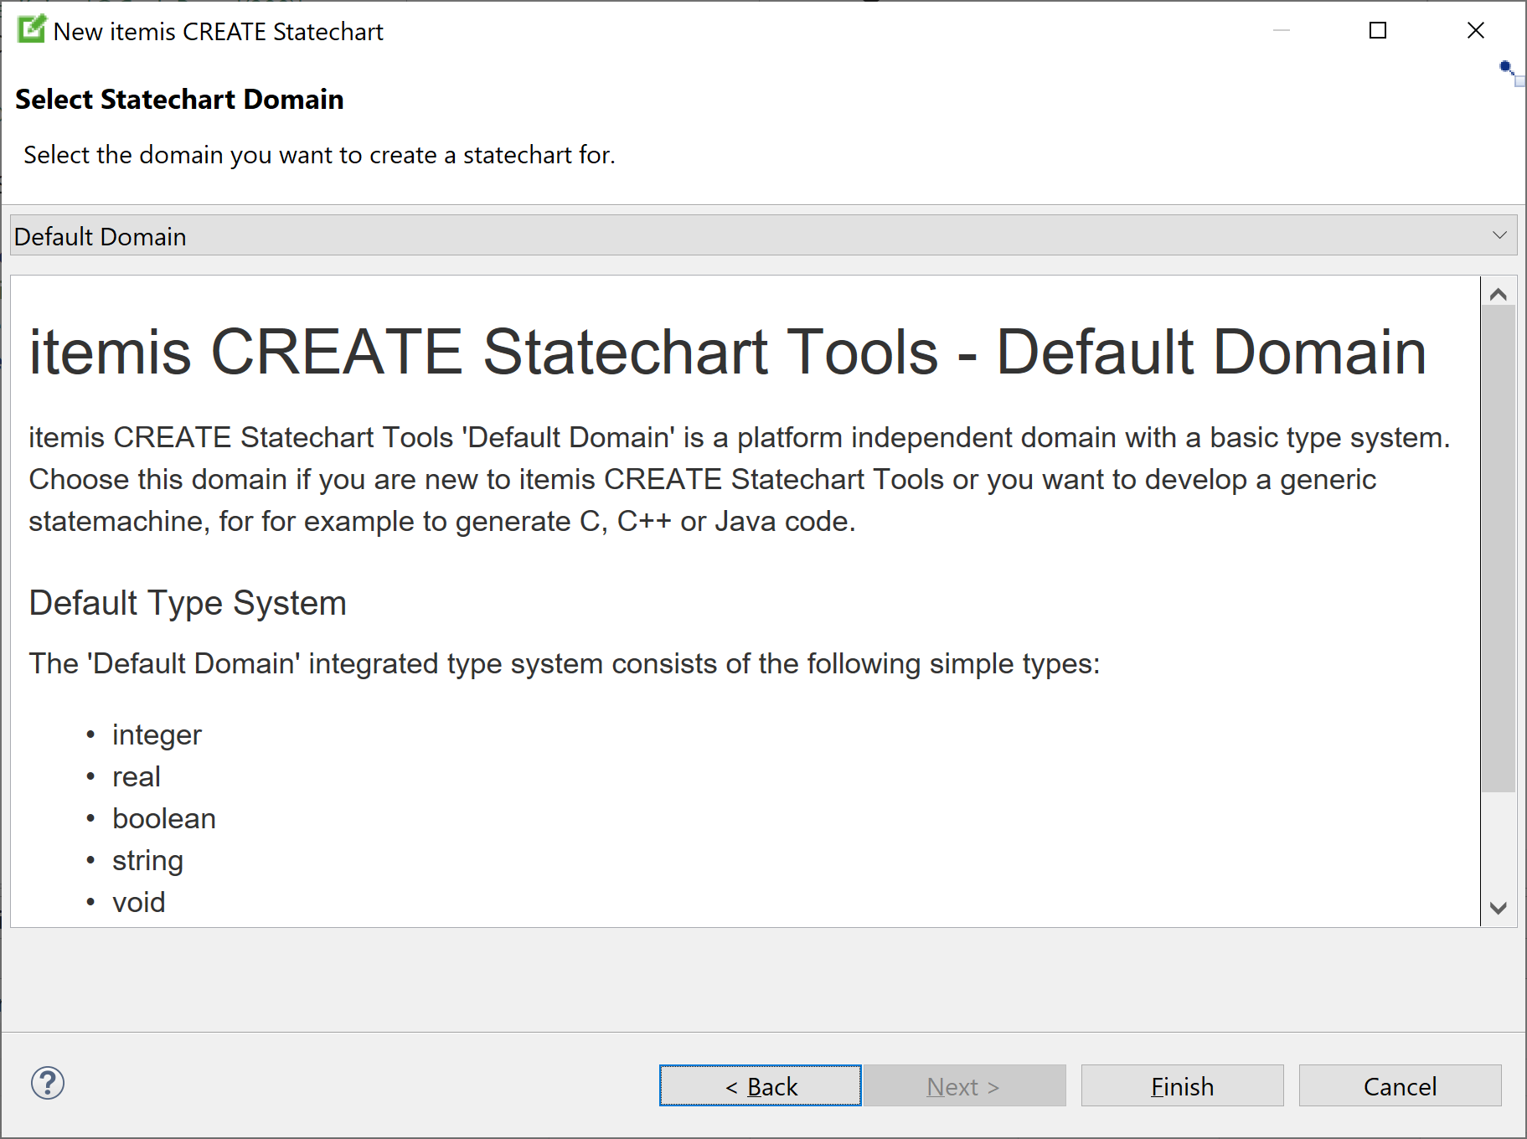Click the 'boolean' list item
Screen dimensions: 1527x1139
coord(164,818)
